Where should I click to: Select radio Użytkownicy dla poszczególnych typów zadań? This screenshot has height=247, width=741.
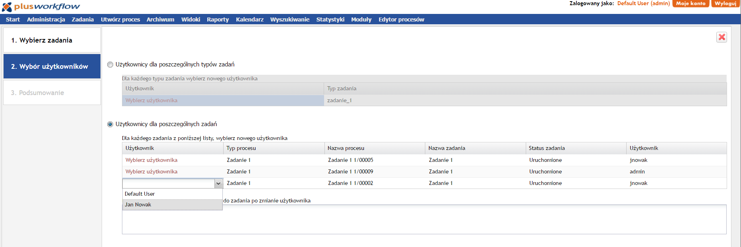[x=110, y=64]
